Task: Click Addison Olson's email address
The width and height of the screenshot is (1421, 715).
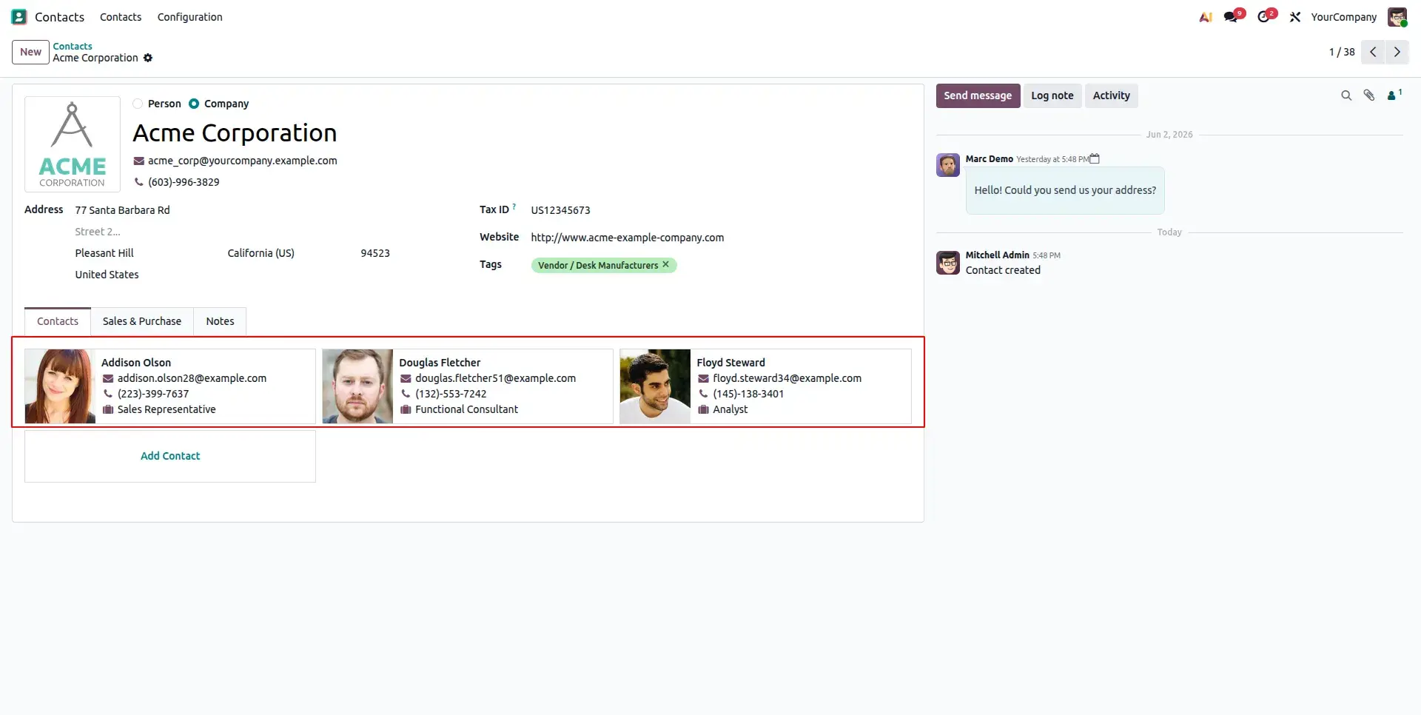Action: (x=192, y=378)
